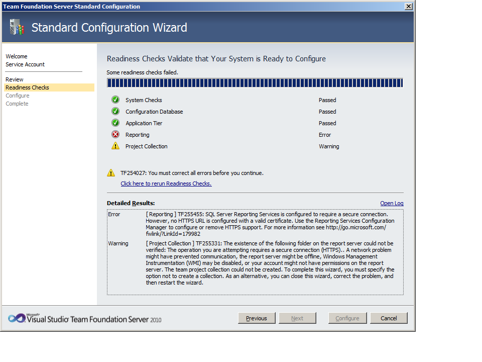Viewport: 482px width, 362px height.
Task: Select the Complete step in sidebar
Action: 17,104
